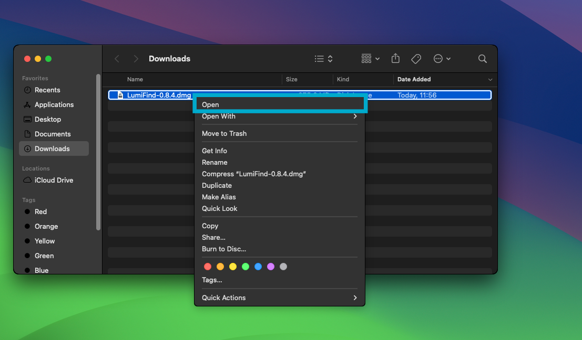Click the Share toolbar icon

pos(395,59)
